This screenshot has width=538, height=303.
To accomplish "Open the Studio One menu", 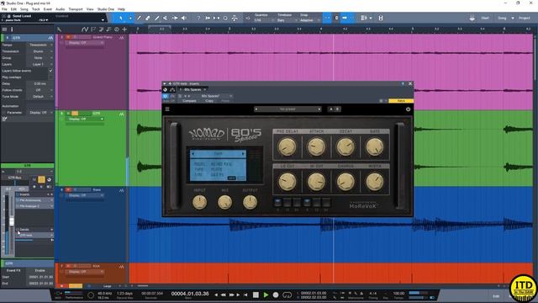I will pos(106,9).
